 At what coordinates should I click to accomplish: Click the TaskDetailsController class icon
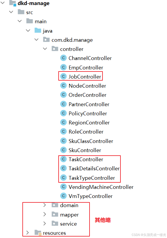click(63, 168)
